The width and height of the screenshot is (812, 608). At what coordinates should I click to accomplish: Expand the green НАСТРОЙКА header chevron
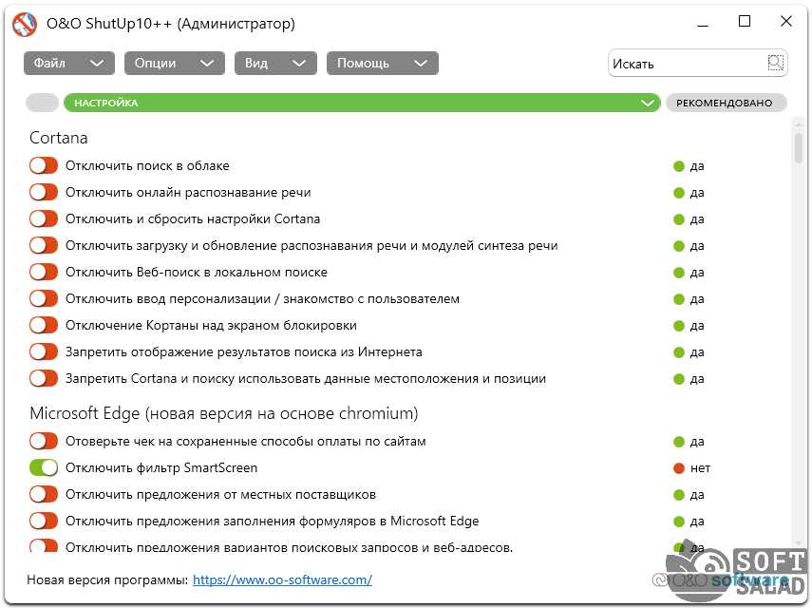tap(649, 103)
